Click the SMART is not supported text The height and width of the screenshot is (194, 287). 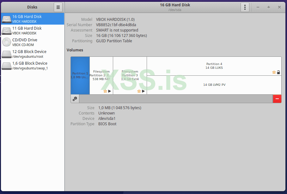click(117, 30)
